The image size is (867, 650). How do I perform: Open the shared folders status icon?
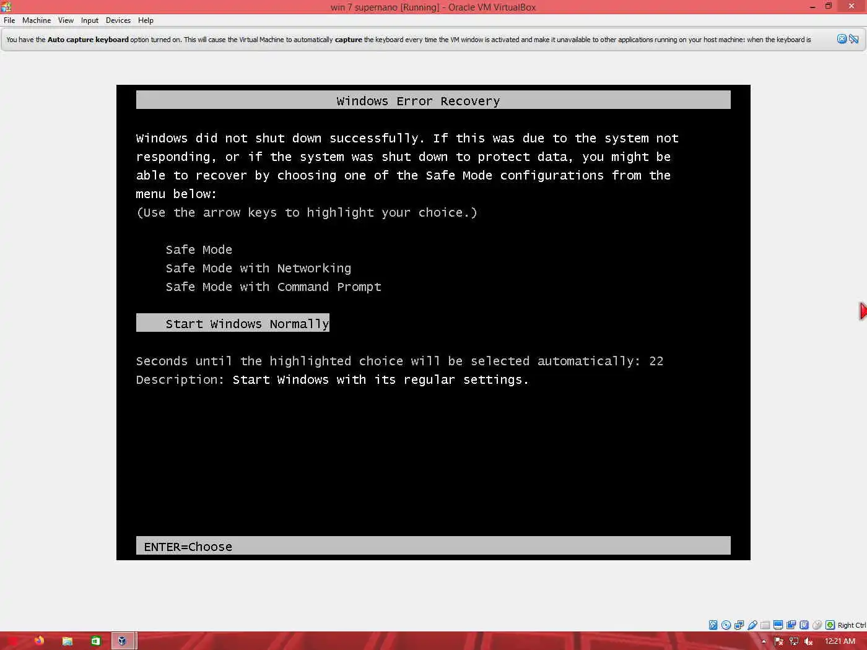coord(765,625)
